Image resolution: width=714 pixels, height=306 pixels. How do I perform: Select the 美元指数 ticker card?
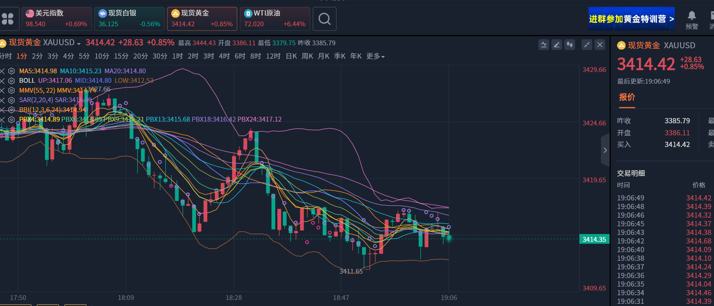pyautogui.click(x=57, y=19)
